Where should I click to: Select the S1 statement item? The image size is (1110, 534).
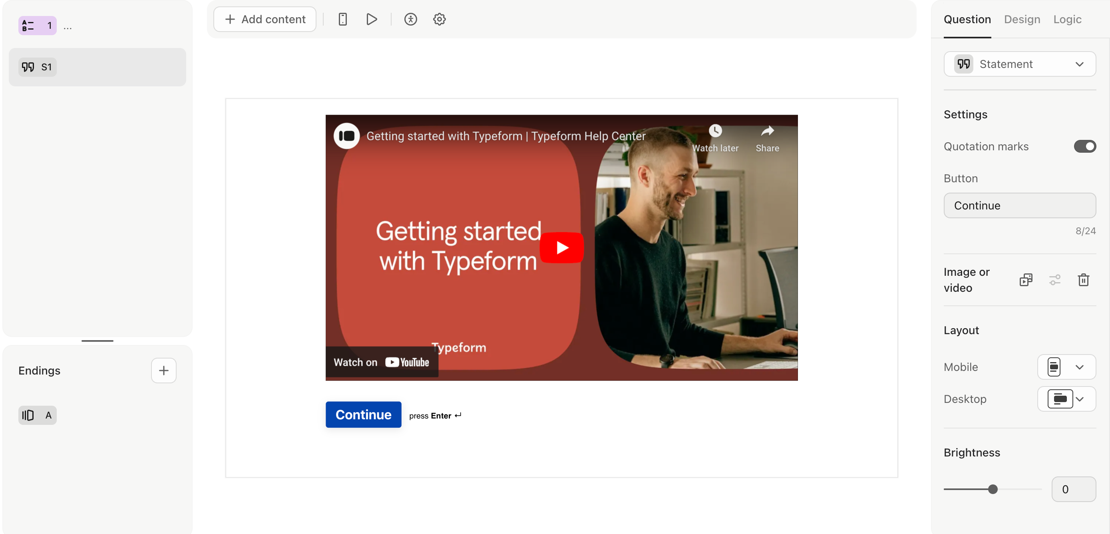(97, 67)
